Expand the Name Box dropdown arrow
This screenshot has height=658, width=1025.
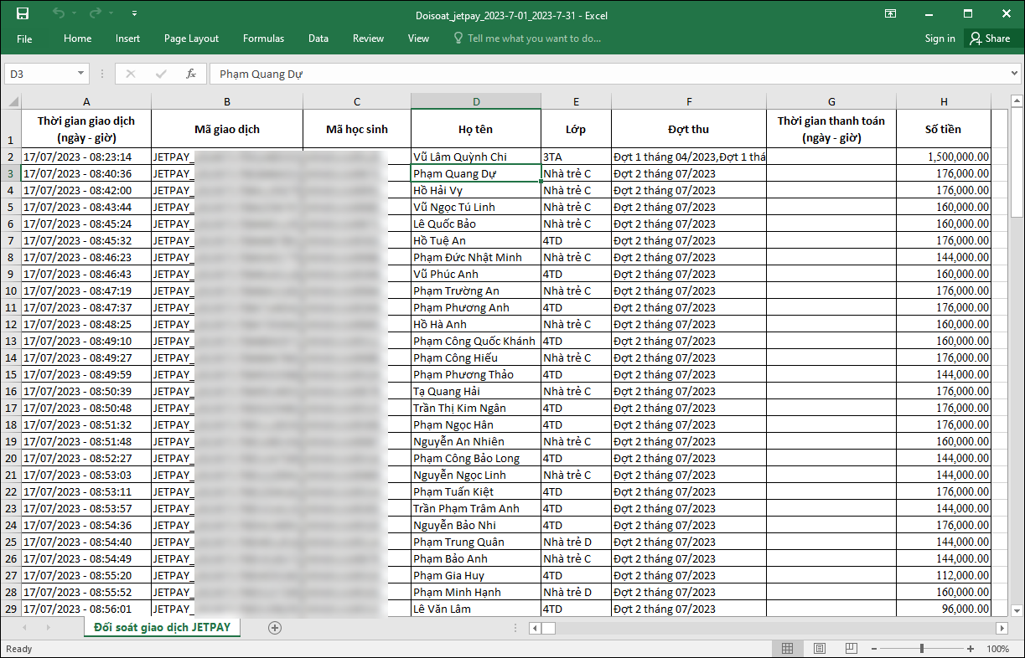tap(80, 74)
